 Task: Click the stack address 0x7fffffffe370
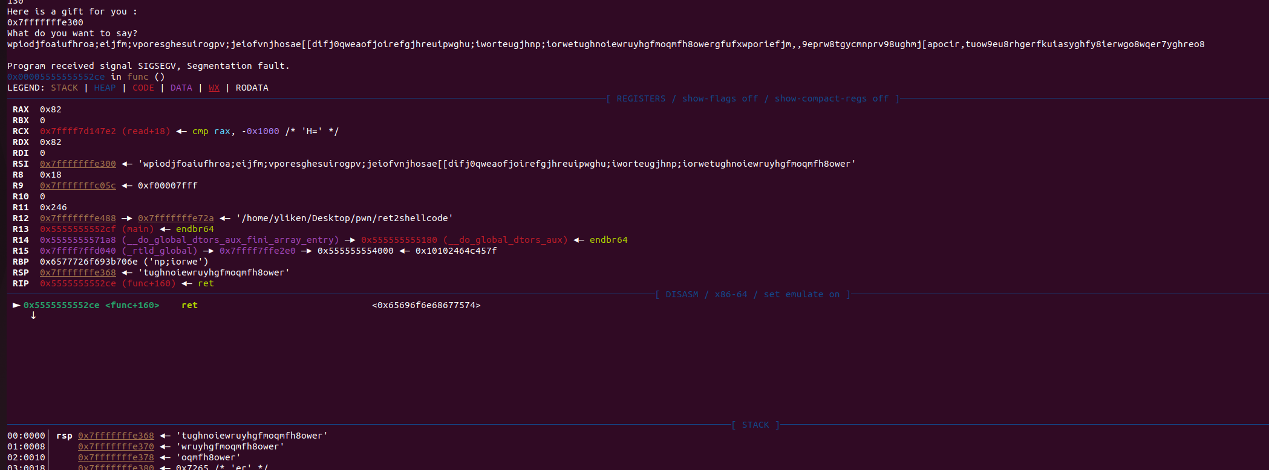[116, 446]
